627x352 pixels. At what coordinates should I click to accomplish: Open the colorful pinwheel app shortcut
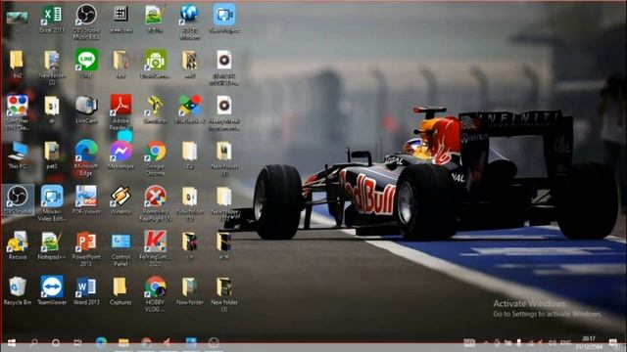pos(189,110)
